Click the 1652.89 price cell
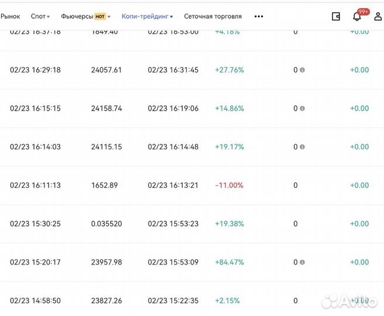The width and height of the screenshot is (384, 316). 105,186
